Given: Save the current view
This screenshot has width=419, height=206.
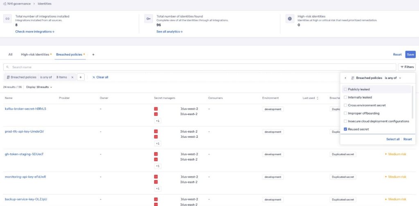Looking at the screenshot, I should tap(410, 54).
